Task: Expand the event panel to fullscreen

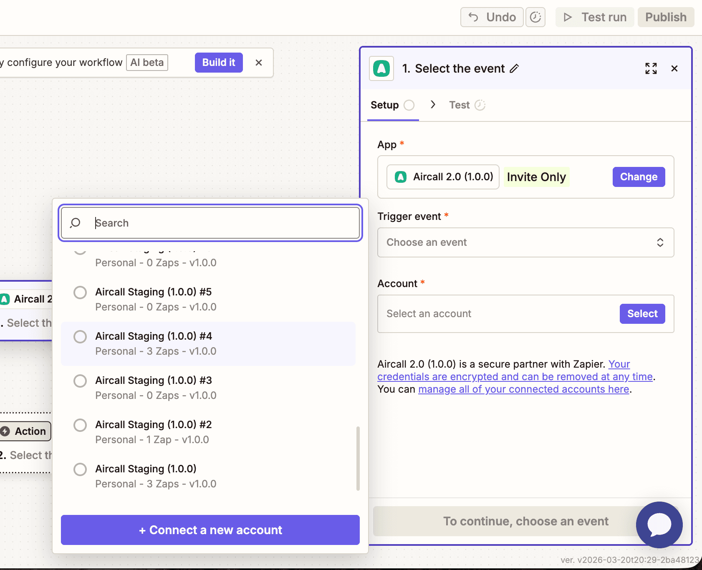Action: pyautogui.click(x=651, y=68)
